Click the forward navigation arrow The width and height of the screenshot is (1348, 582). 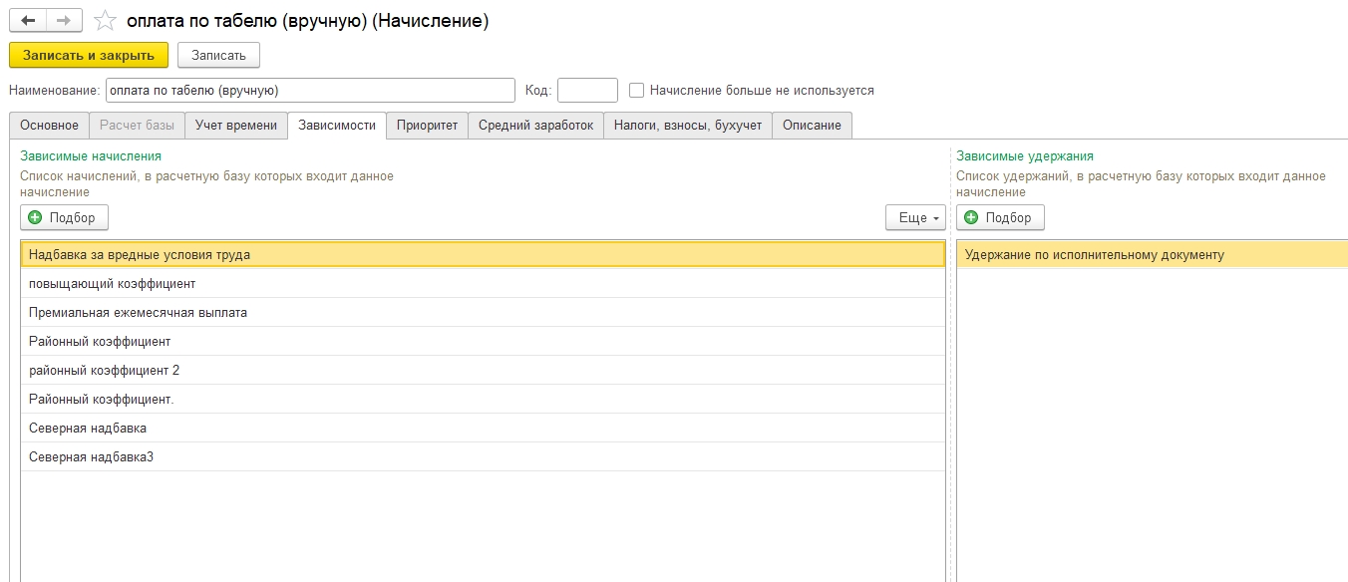[x=64, y=21]
